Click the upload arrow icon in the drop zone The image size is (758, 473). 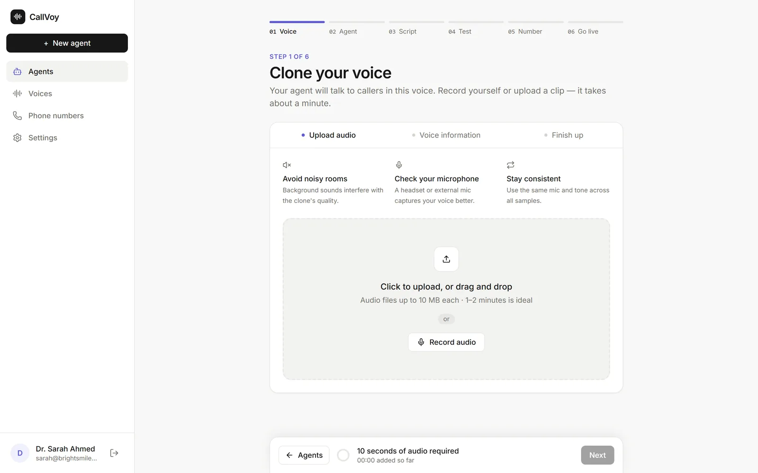point(446,259)
